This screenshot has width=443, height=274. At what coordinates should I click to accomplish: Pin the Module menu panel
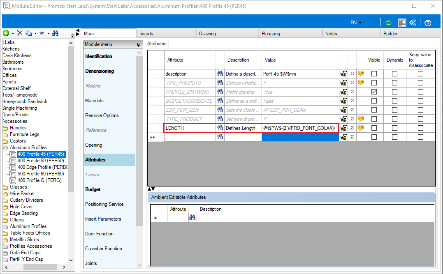click(138, 45)
